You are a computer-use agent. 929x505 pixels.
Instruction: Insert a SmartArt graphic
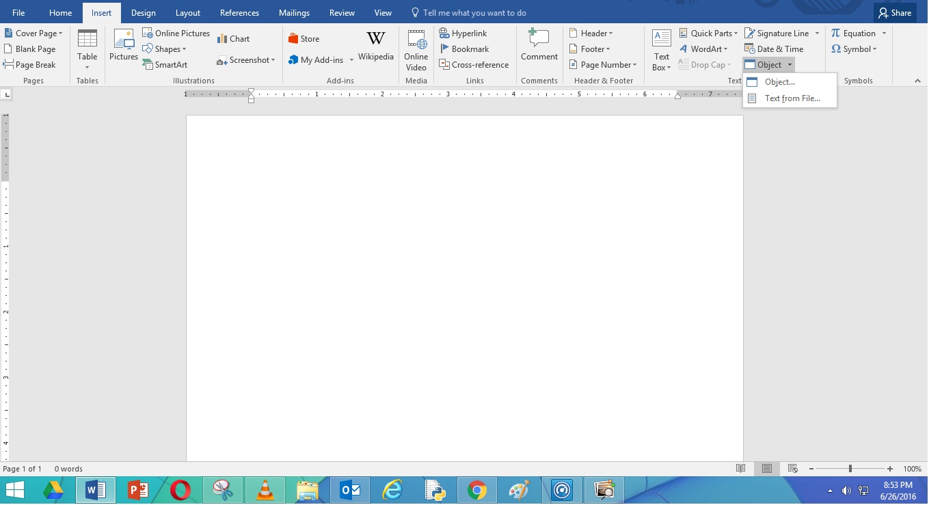click(x=165, y=65)
